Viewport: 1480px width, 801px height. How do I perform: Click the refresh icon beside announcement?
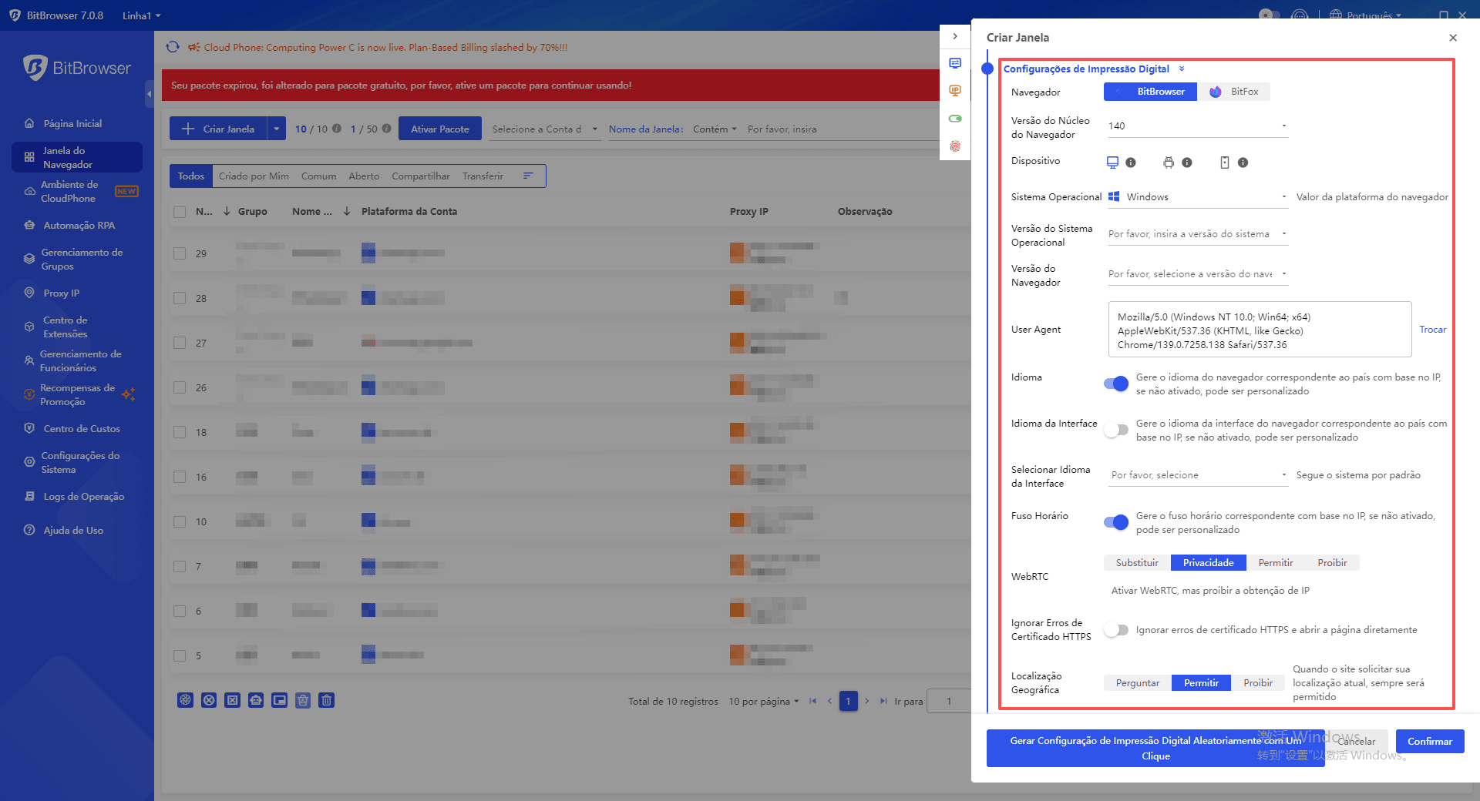pyautogui.click(x=173, y=47)
